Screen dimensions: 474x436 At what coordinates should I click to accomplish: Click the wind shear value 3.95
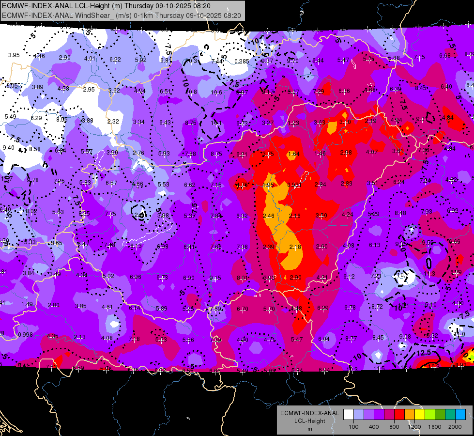click(14, 55)
